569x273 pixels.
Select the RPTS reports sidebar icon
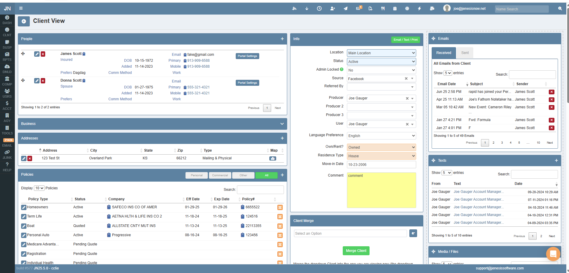click(7, 56)
